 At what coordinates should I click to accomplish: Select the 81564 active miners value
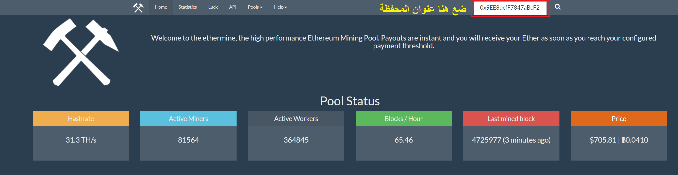[x=188, y=140]
